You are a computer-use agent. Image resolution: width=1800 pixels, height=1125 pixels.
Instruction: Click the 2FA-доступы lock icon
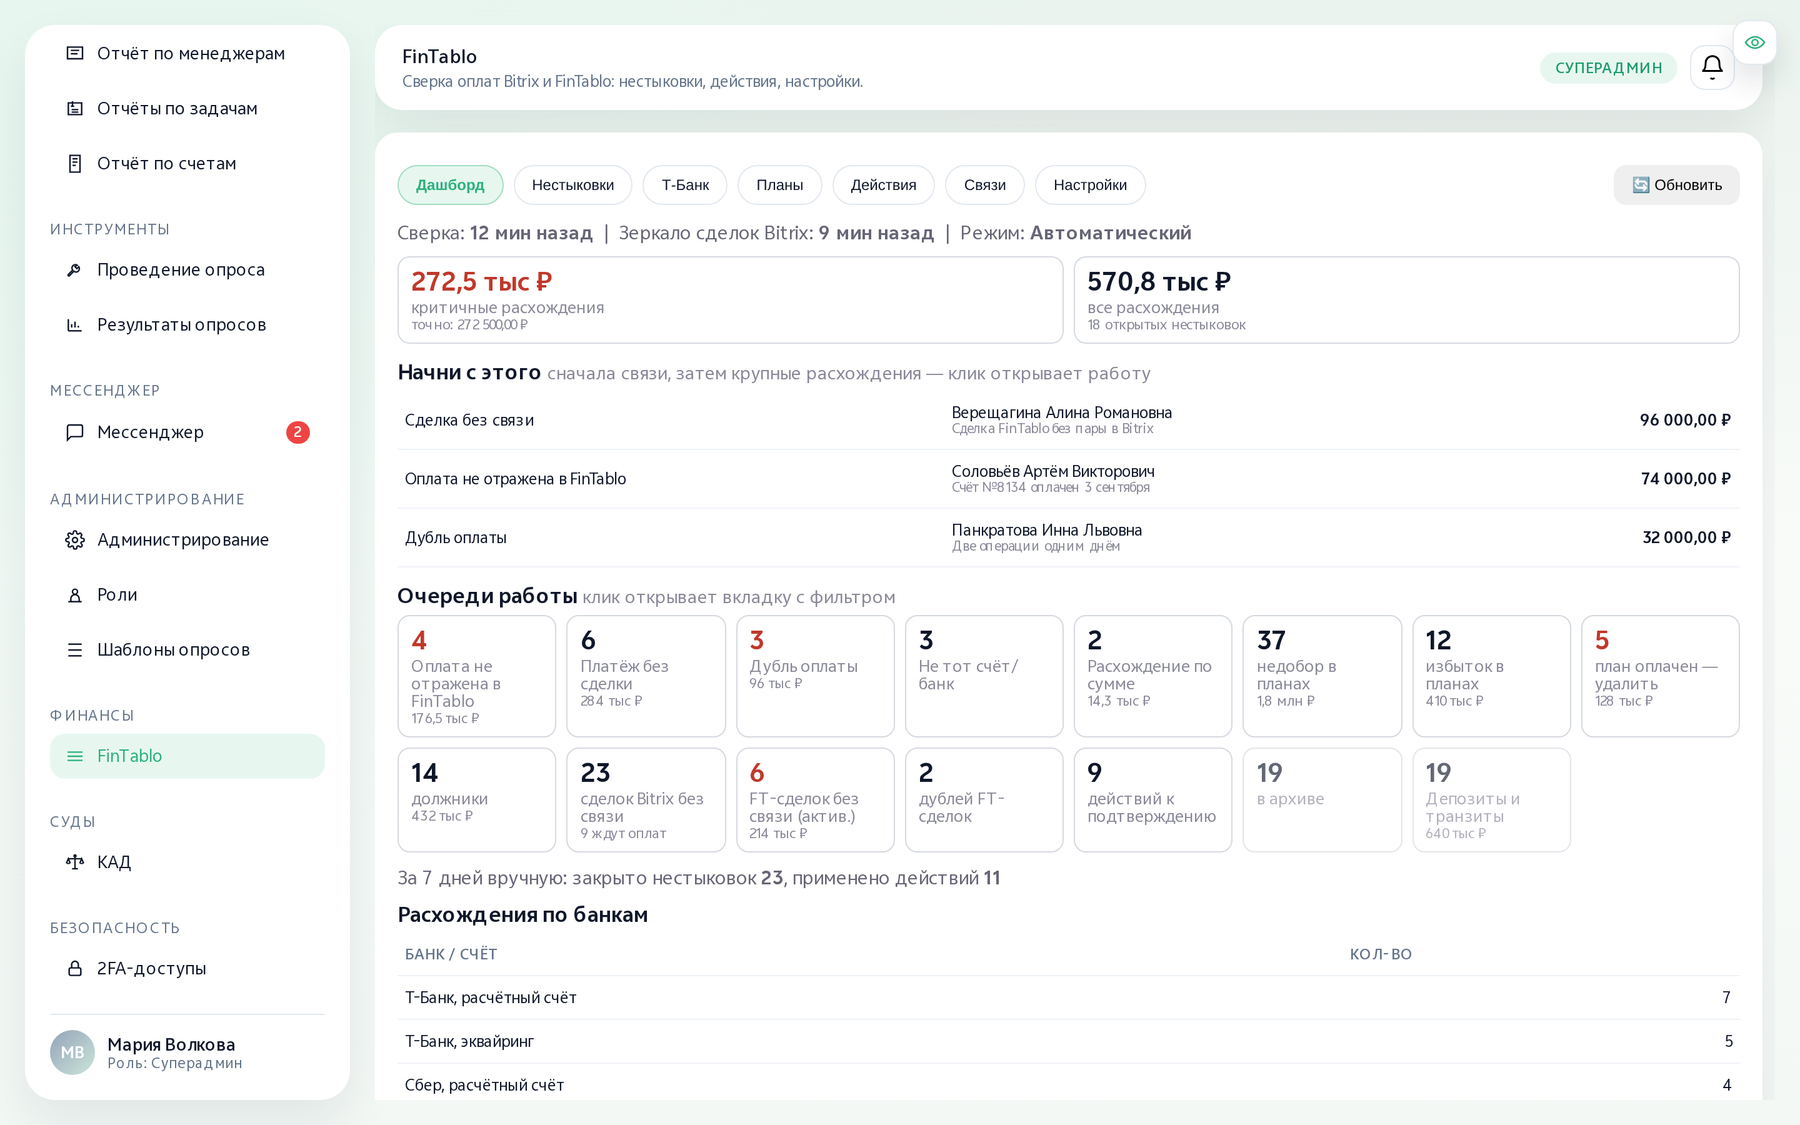point(74,969)
